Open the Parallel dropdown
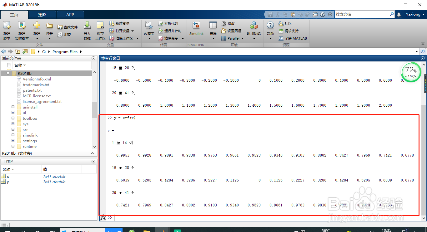 (242, 38)
